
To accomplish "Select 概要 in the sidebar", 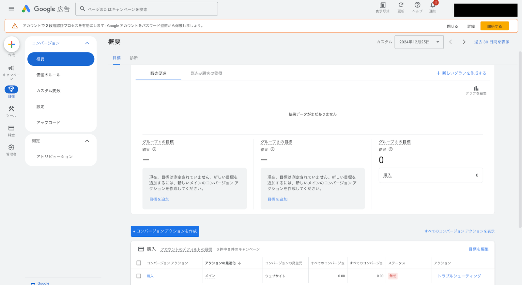I will (61, 59).
